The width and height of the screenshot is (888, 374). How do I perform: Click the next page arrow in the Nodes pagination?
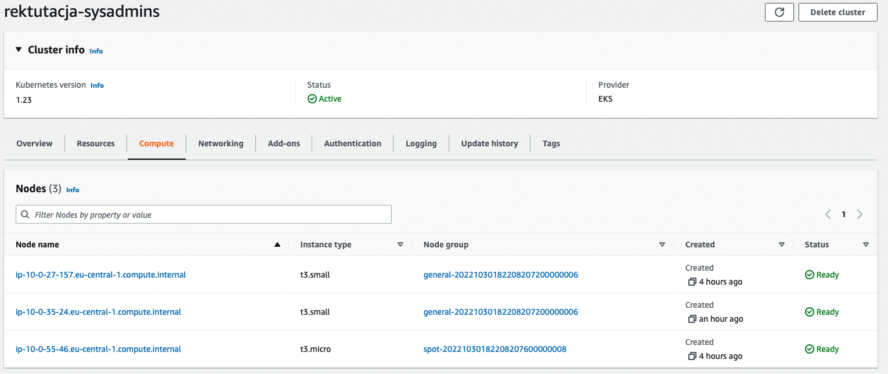click(860, 214)
